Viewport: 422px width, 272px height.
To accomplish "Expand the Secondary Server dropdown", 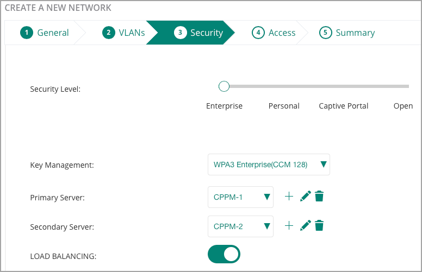I will click(240, 226).
